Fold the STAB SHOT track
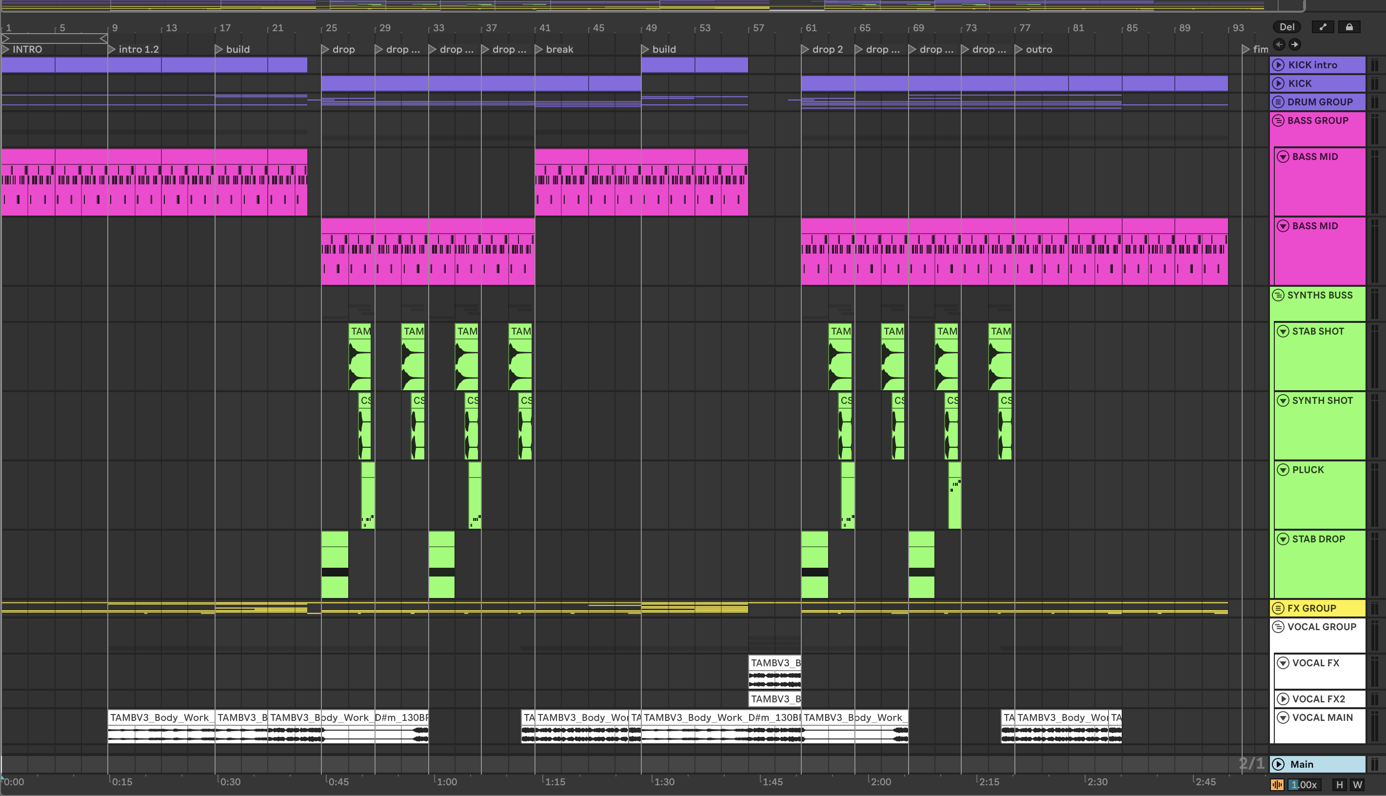The width and height of the screenshot is (1386, 796). coord(1283,331)
